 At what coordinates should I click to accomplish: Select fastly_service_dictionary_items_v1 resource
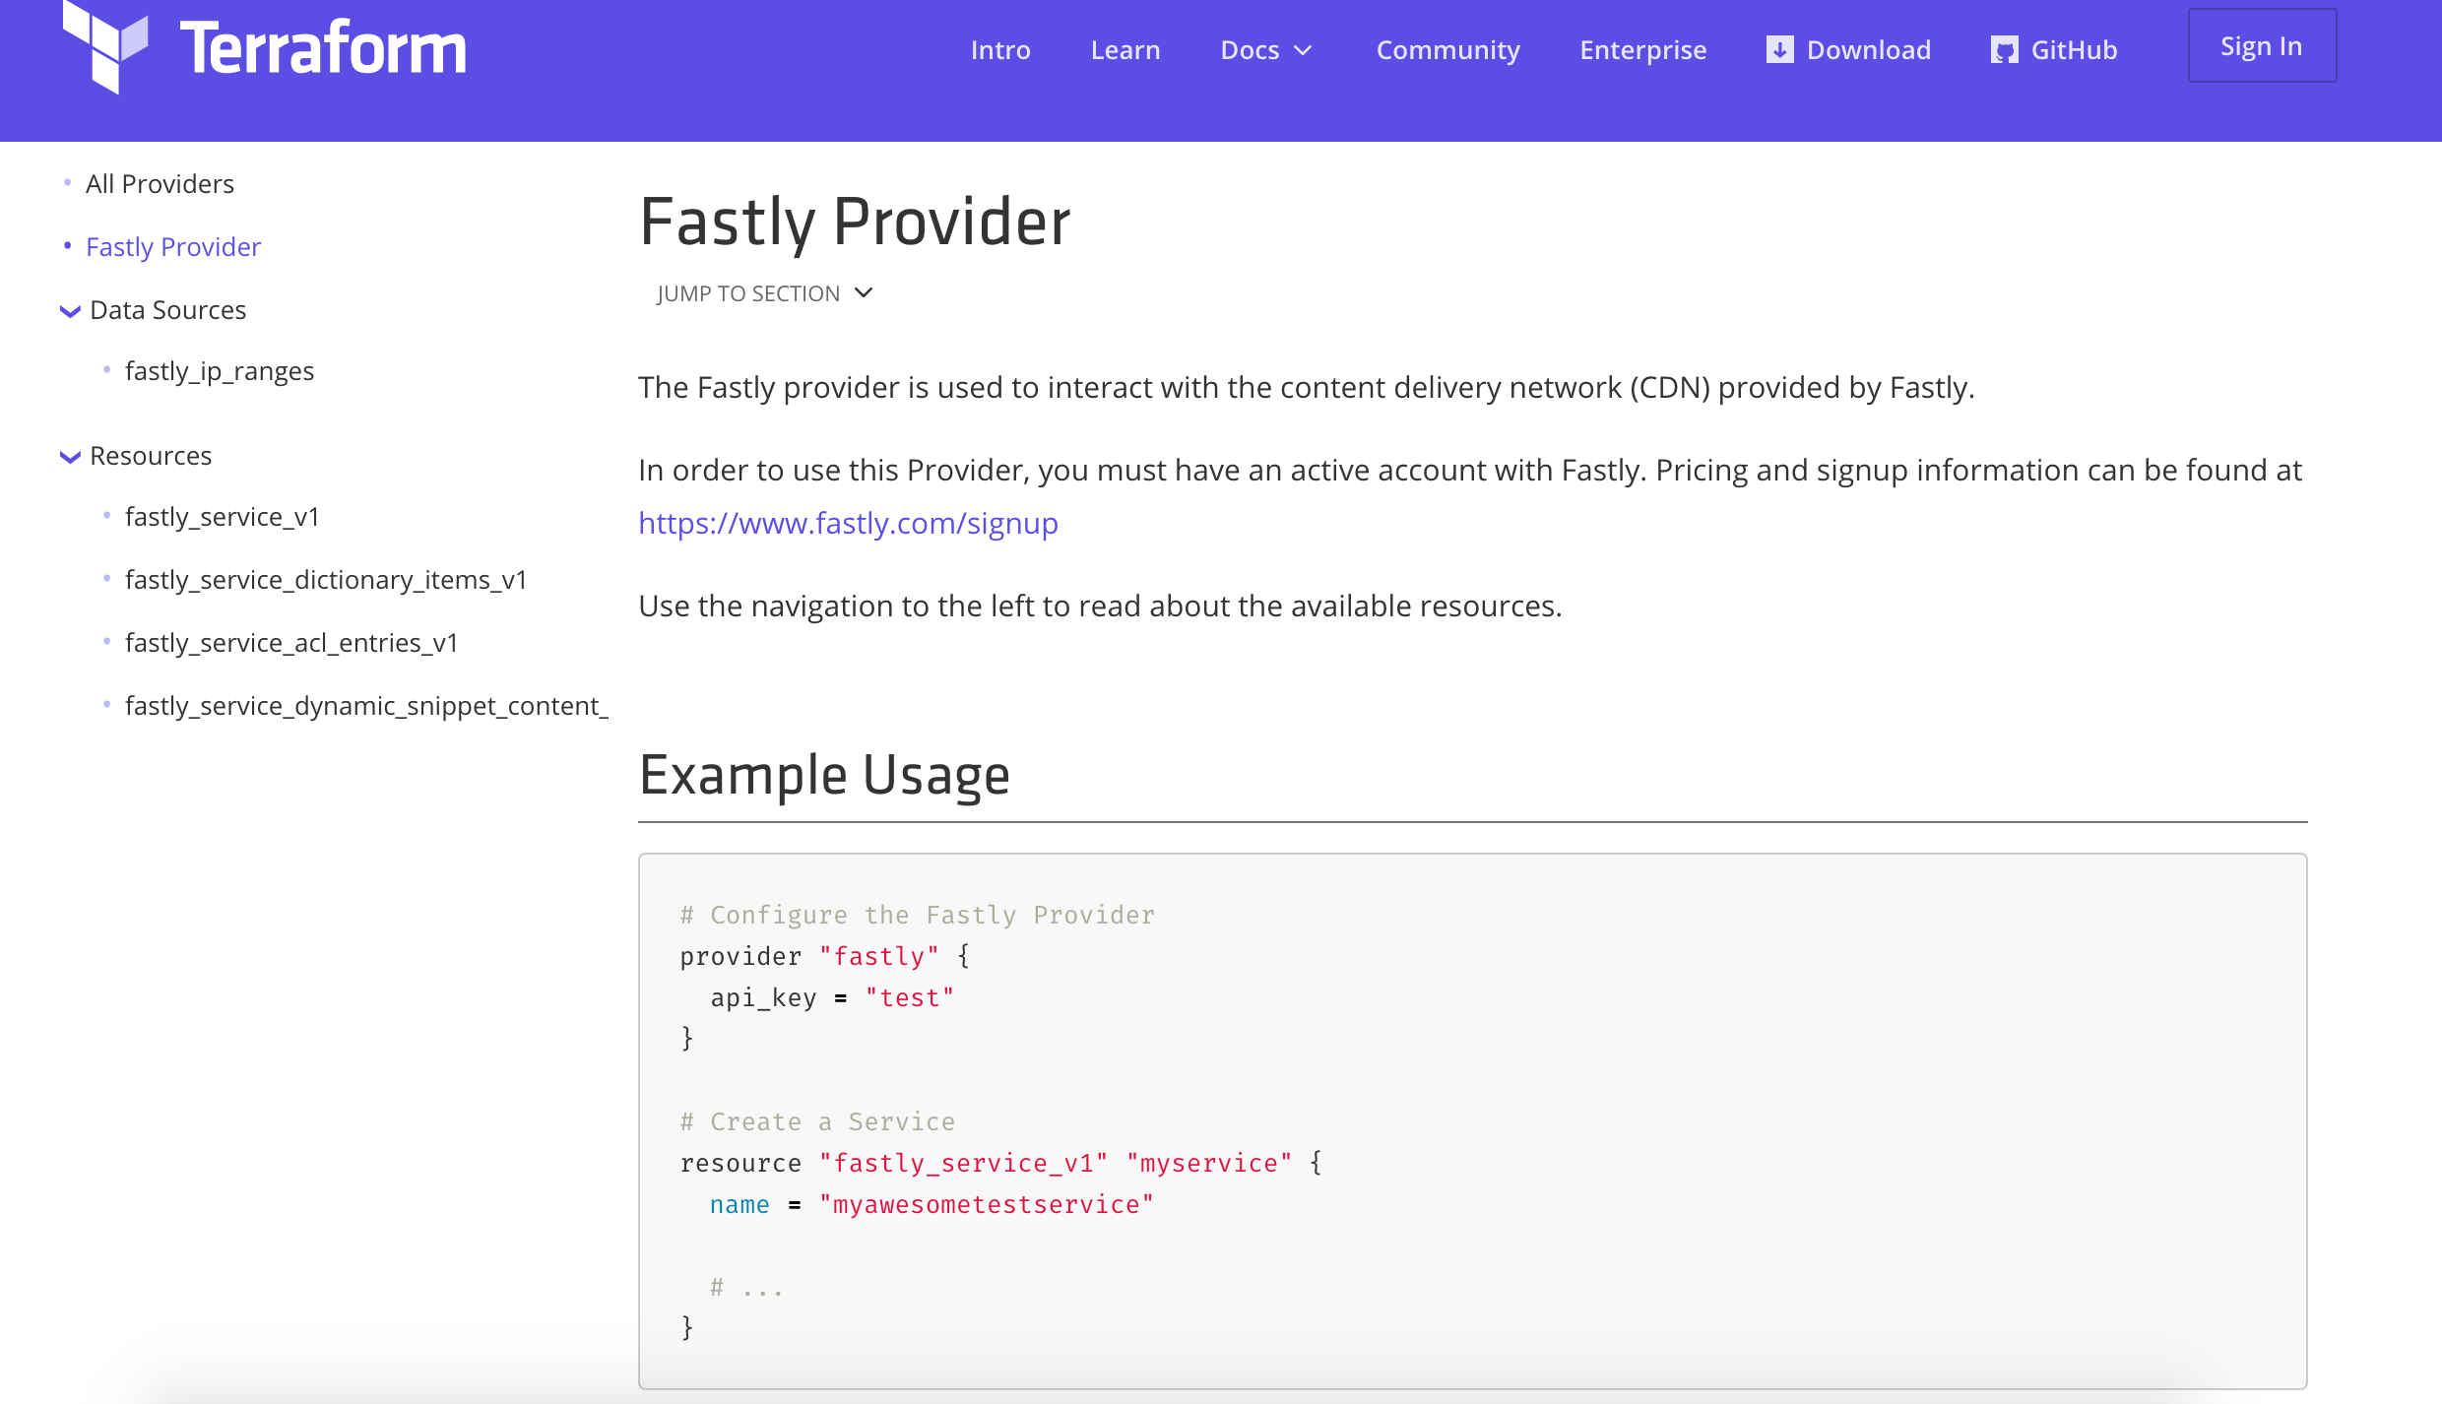click(x=326, y=579)
